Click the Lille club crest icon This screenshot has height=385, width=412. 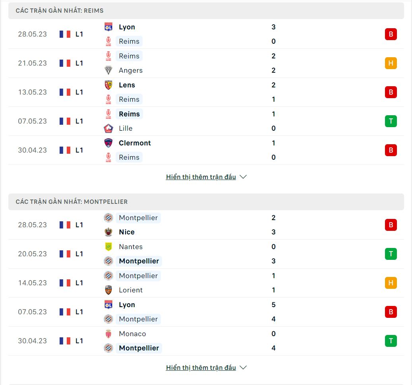pyautogui.click(x=108, y=128)
